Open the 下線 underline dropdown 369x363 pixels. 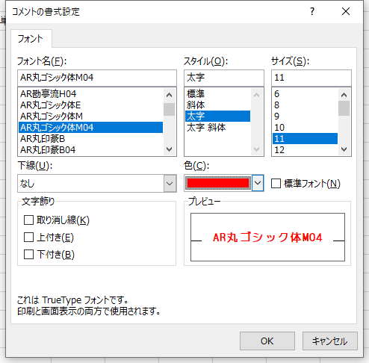point(170,184)
